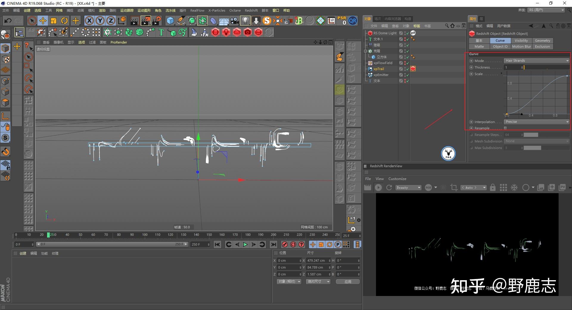Image resolution: width=572 pixels, height=310 pixels.
Task: Go to end of animation
Action: click(x=273, y=244)
